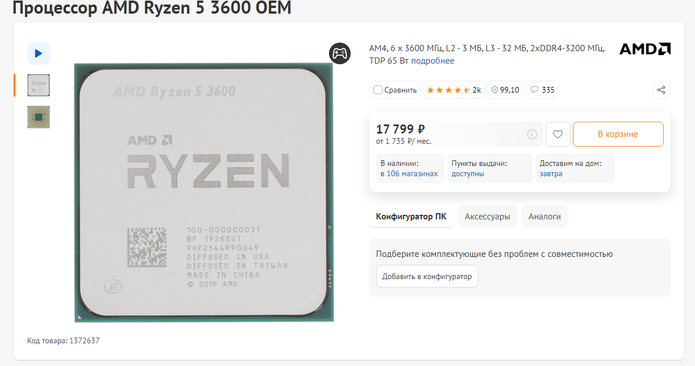Switch to Аналоги tab
695x366 pixels.
544,217
